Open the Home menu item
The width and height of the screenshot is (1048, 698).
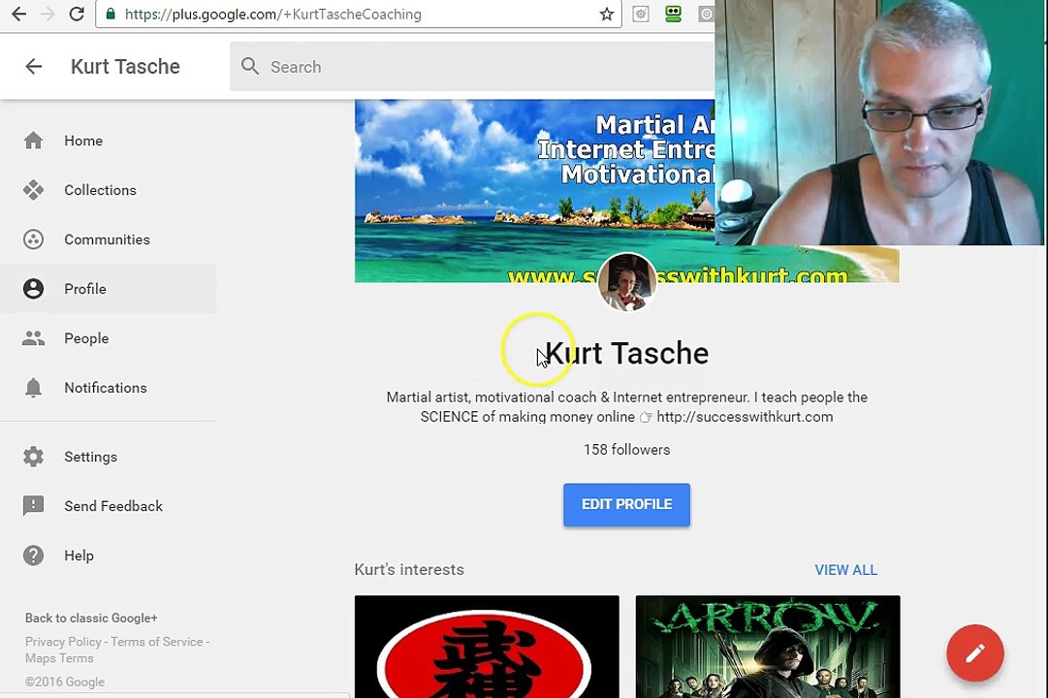pos(109,141)
